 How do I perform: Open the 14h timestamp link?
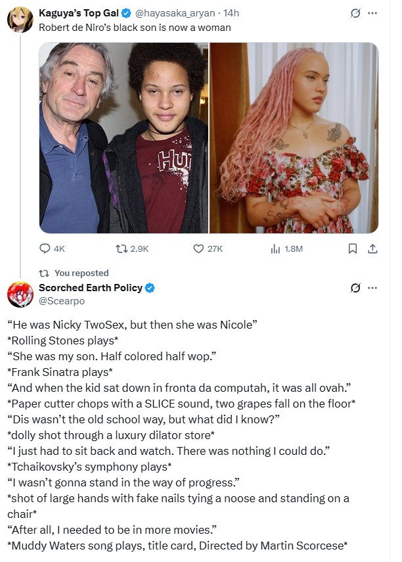click(231, 13)
